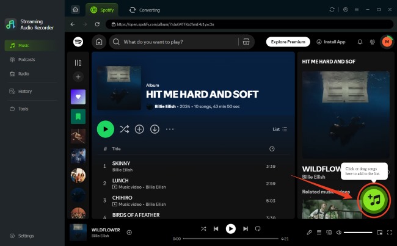Click the duration clock column header
Viewport: 397px width, 246px height.
point(272,149)
